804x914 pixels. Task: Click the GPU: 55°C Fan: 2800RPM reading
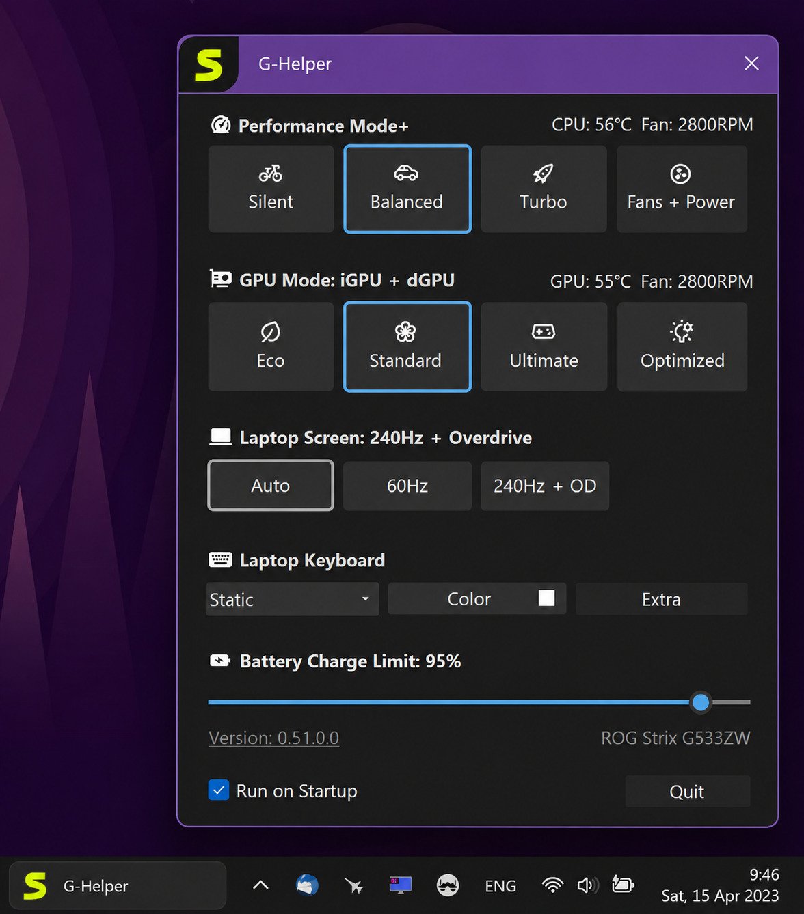652,281
